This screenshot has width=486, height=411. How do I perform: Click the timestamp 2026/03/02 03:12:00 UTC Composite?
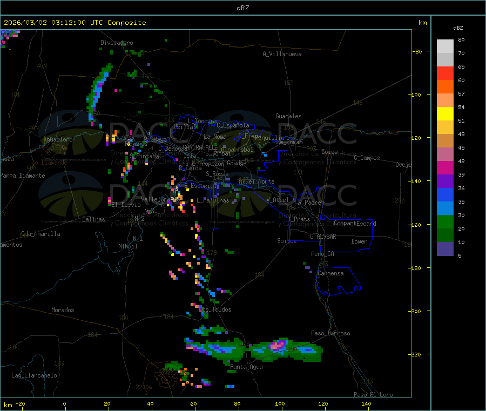coord(75,23)
